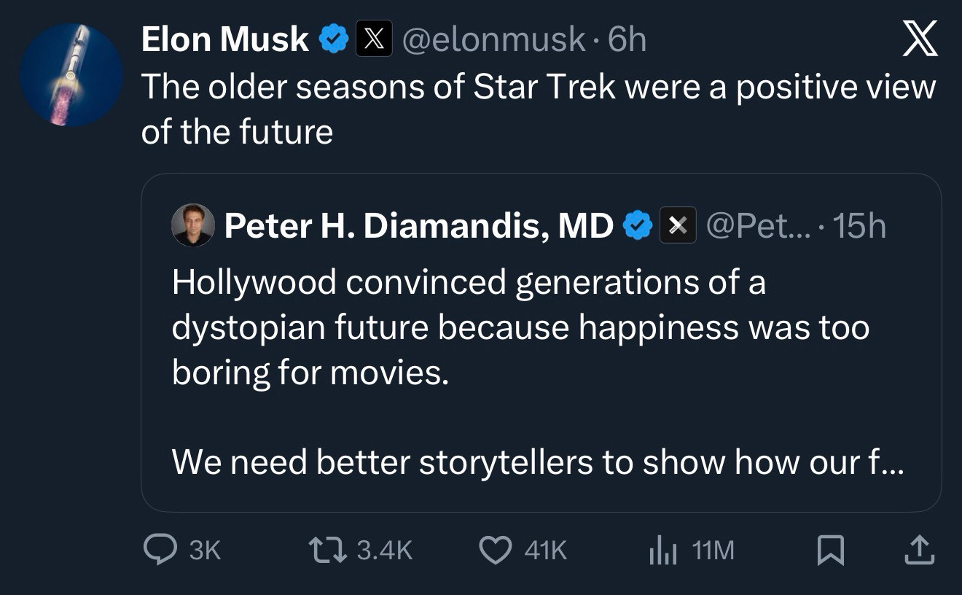Click the 6h post timestamp
Viewport: 962px width, 595px height.
click(627, 39)
